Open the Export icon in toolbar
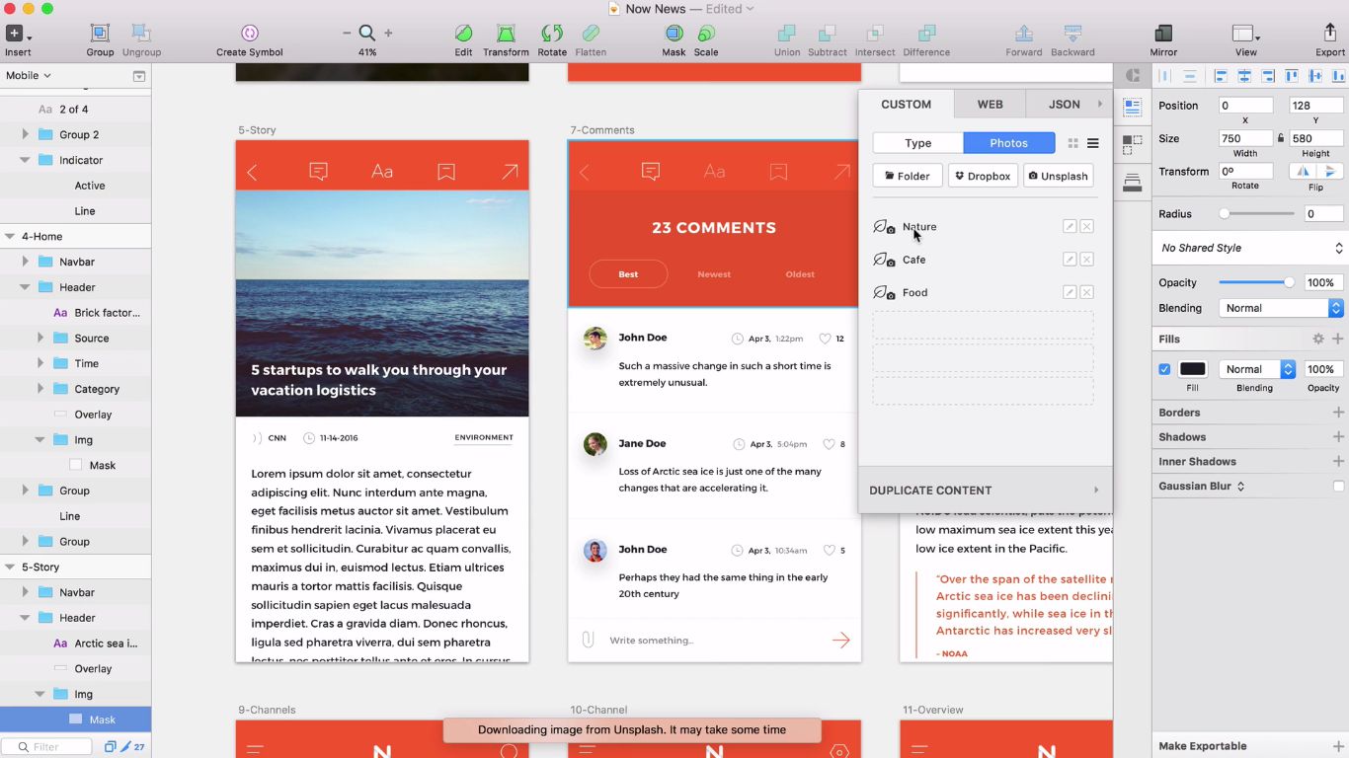Screen dimensions: 1349x758 pos(1329,34)
